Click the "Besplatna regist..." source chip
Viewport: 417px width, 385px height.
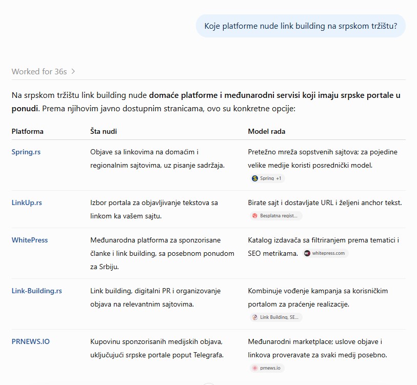(x=276, y=216)
